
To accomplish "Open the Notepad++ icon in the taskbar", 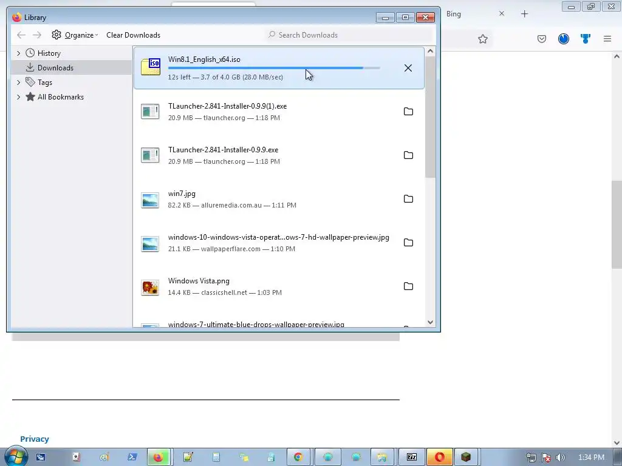I will point(188,458).
